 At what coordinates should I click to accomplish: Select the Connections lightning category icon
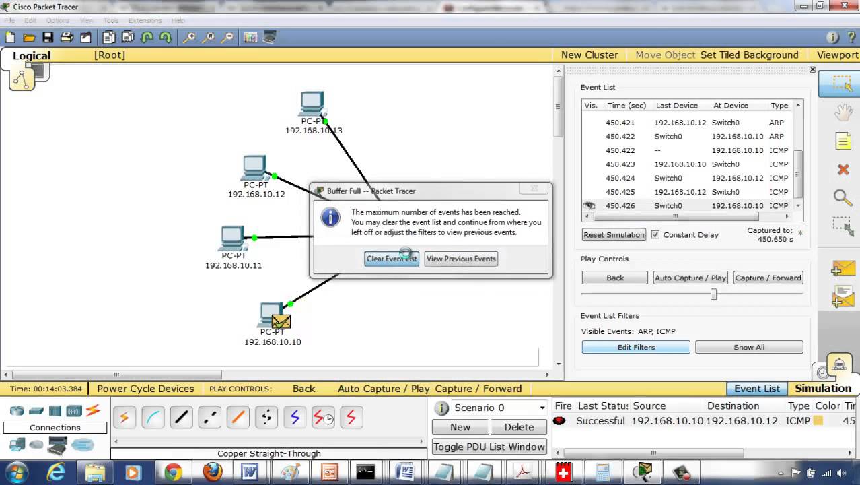[93, 410]
